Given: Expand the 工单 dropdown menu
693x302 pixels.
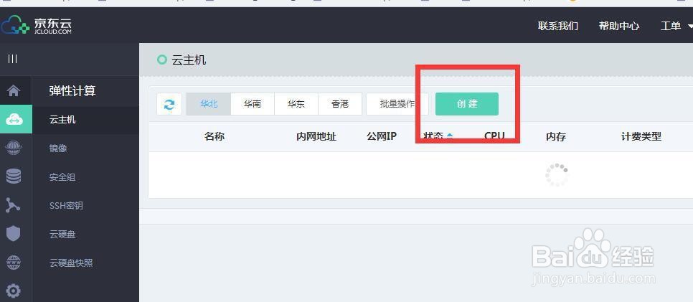Looking at the screenshot, I should coord(676,26).
